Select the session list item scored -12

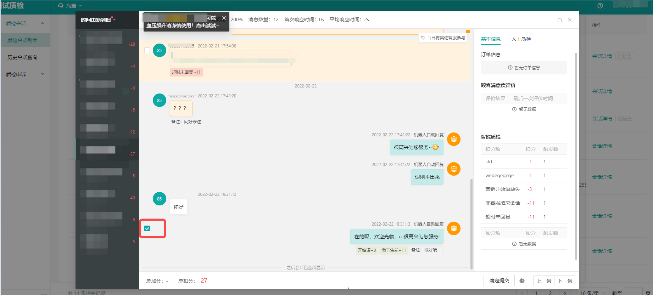point(107,127)
